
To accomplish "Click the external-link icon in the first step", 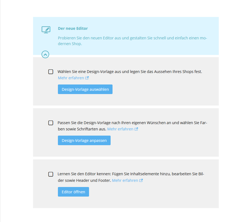I will point(87,78).
